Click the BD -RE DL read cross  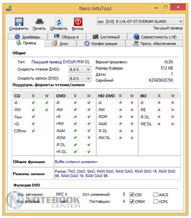click(159, 124)
